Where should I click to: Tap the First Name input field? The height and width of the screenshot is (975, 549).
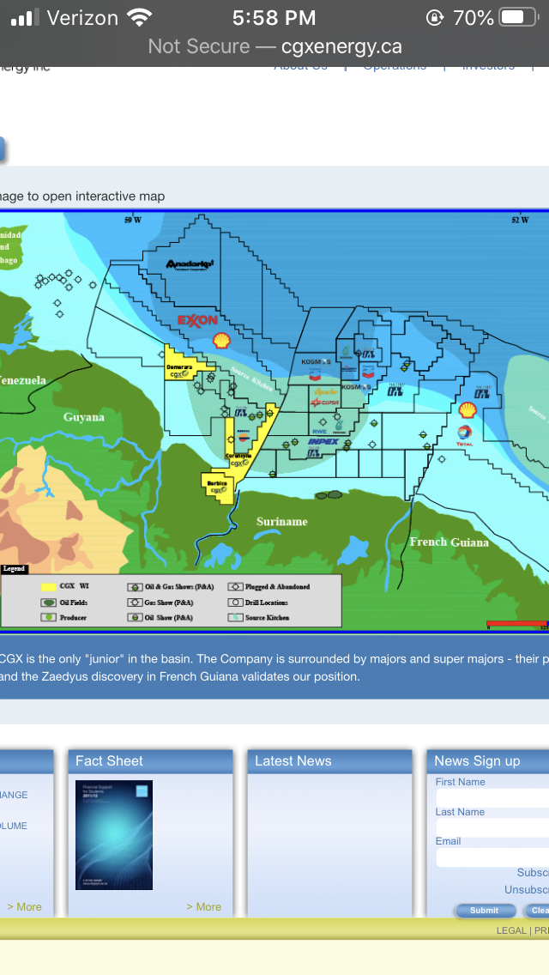tap(492, 798)
